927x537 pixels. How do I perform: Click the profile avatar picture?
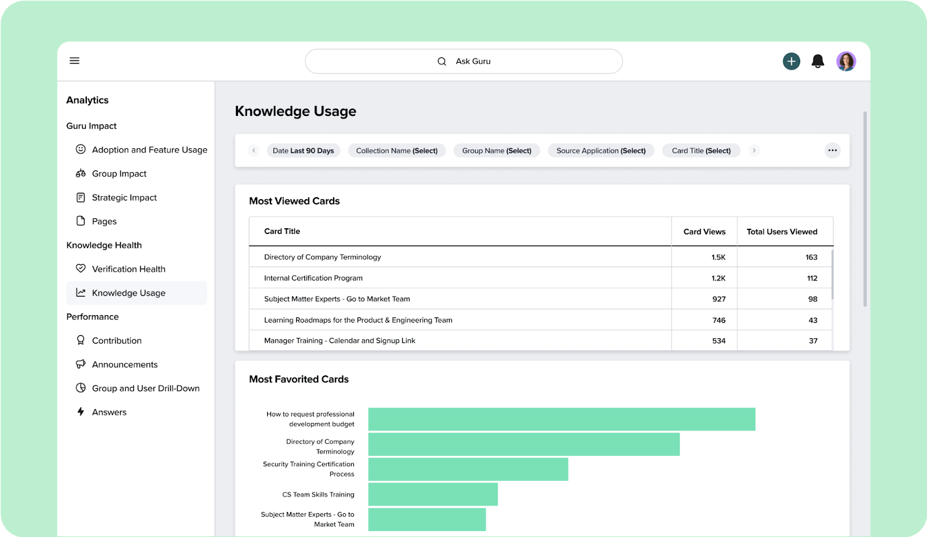tap(846, 60)
